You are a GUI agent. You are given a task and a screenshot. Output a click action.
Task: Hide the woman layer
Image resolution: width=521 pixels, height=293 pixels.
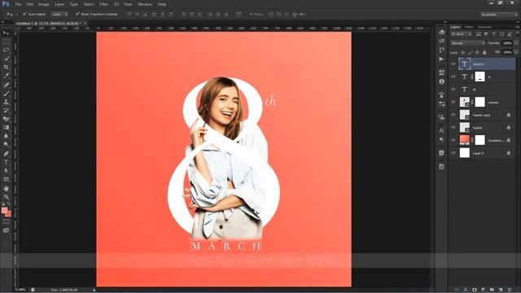pos(453,102)
